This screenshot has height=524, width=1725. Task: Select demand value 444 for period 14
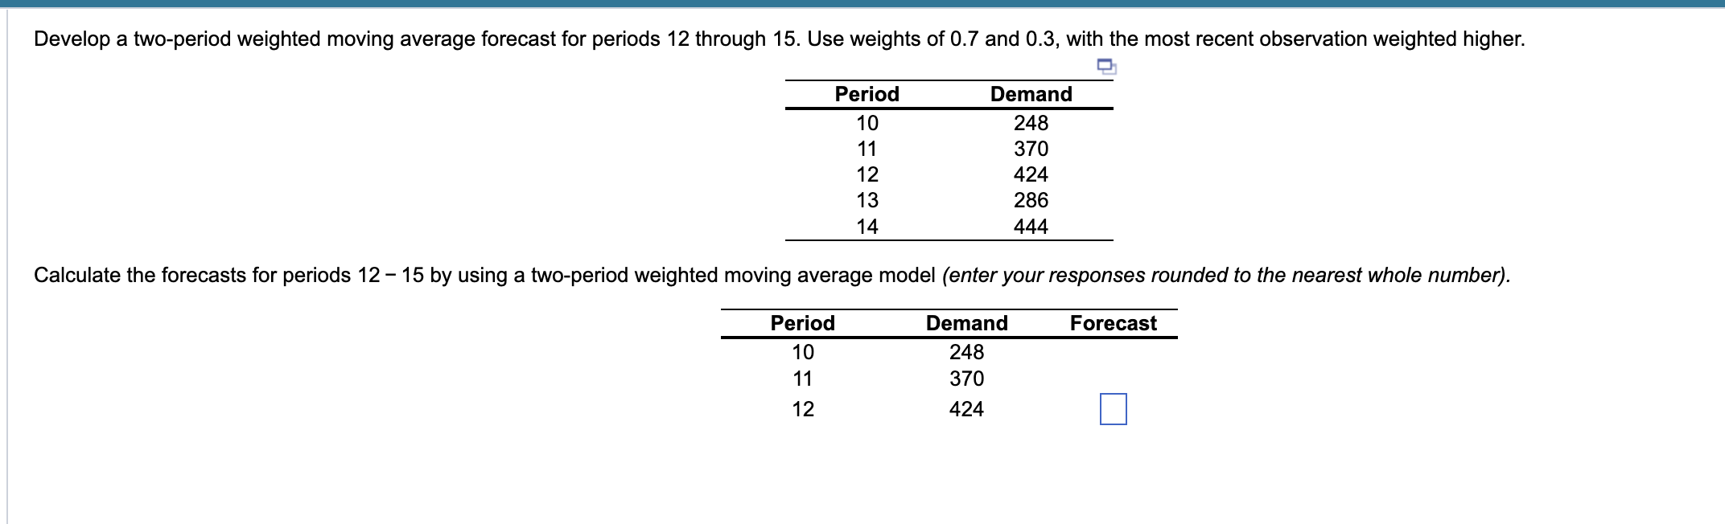tap(1032, 226)
